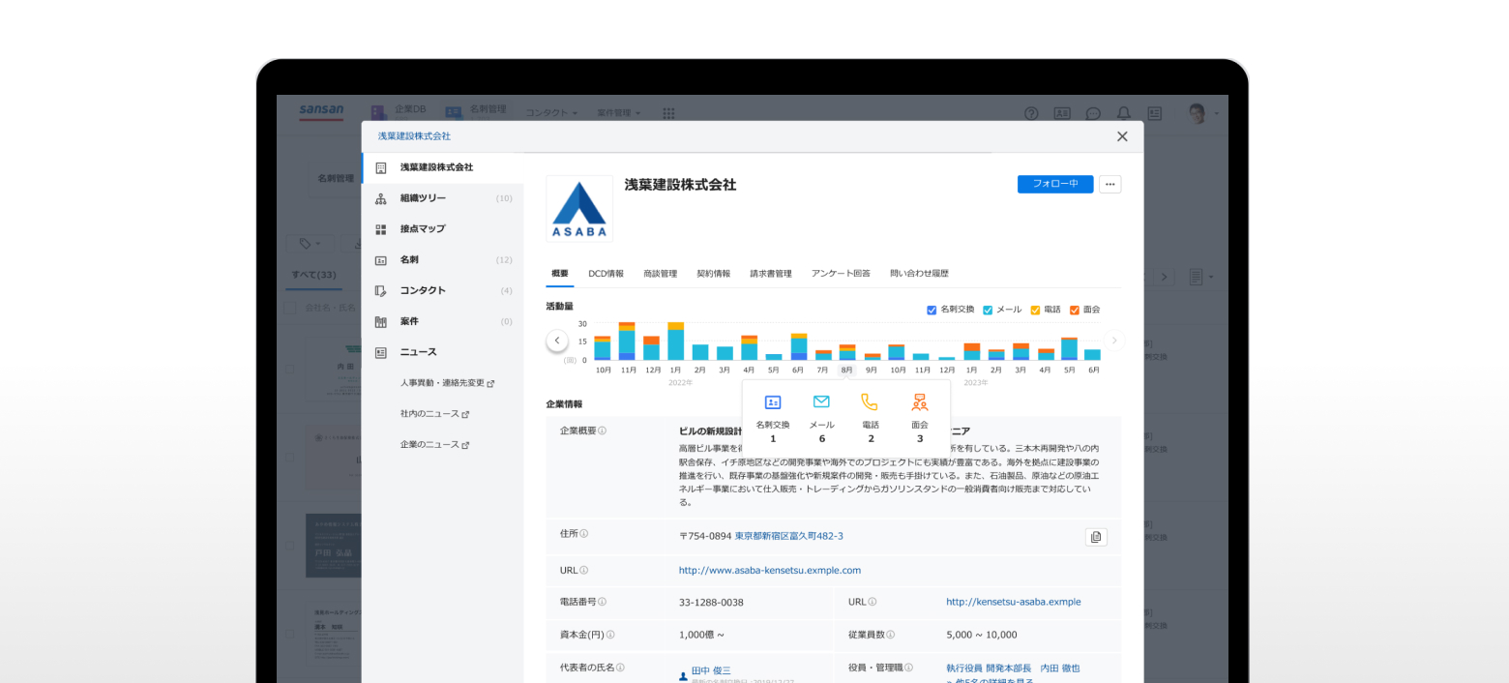Open the user profile avatar menu

pos(1202,113)
